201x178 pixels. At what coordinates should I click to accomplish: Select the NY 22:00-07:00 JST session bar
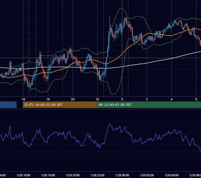tap(149, 105)
